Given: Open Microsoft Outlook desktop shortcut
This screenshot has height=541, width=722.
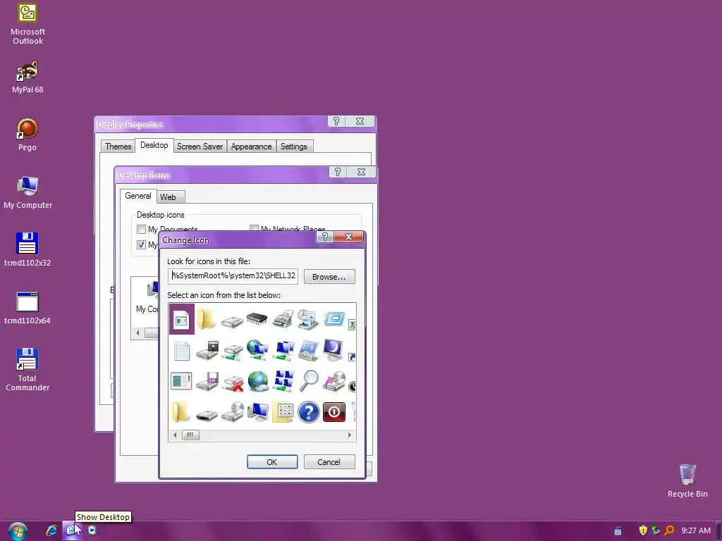Looking at the screenshot, I should (27, 25).
